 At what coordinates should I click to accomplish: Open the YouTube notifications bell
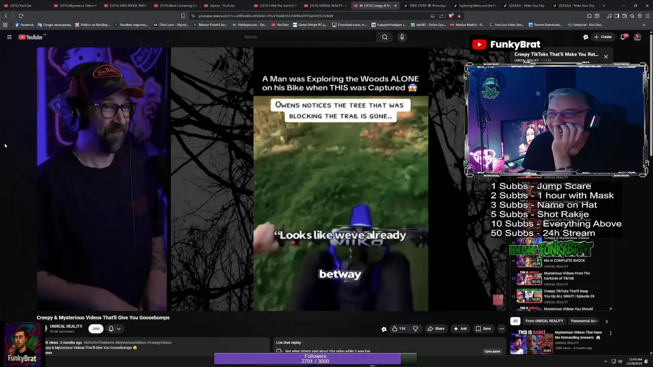[623, 37]
